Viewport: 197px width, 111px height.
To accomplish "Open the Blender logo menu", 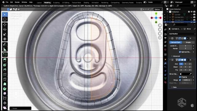I will click(3, 2).
